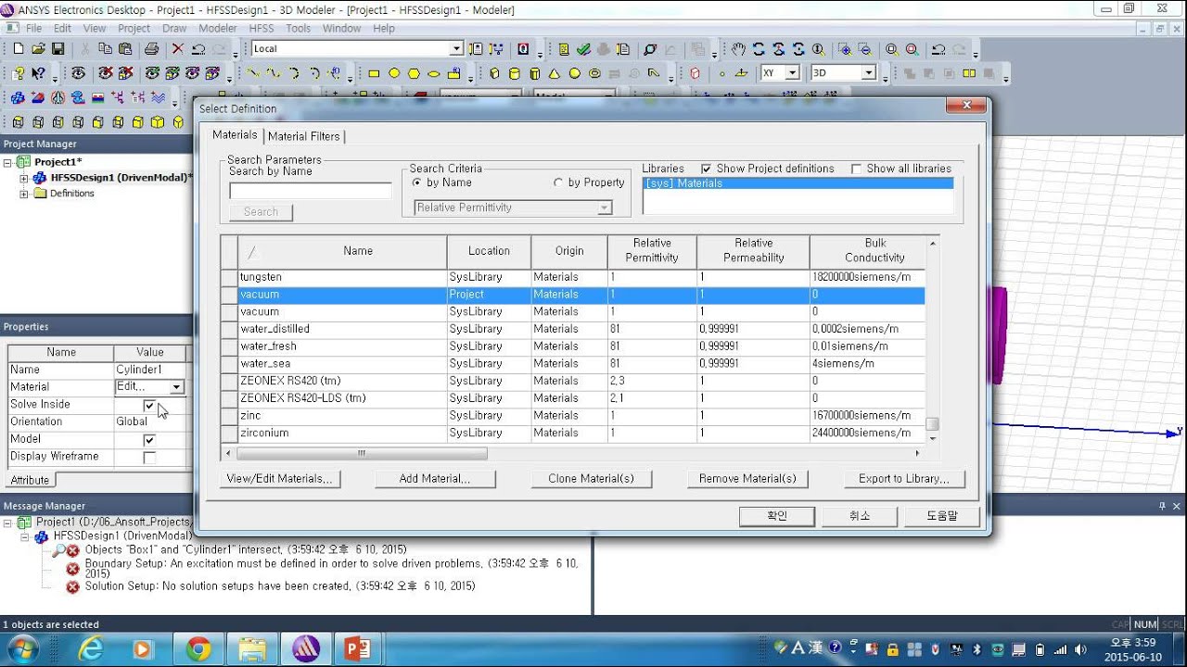Open the Modeler menu
The width and height of the screenshot is (1187, 667).
click(217, 29)
